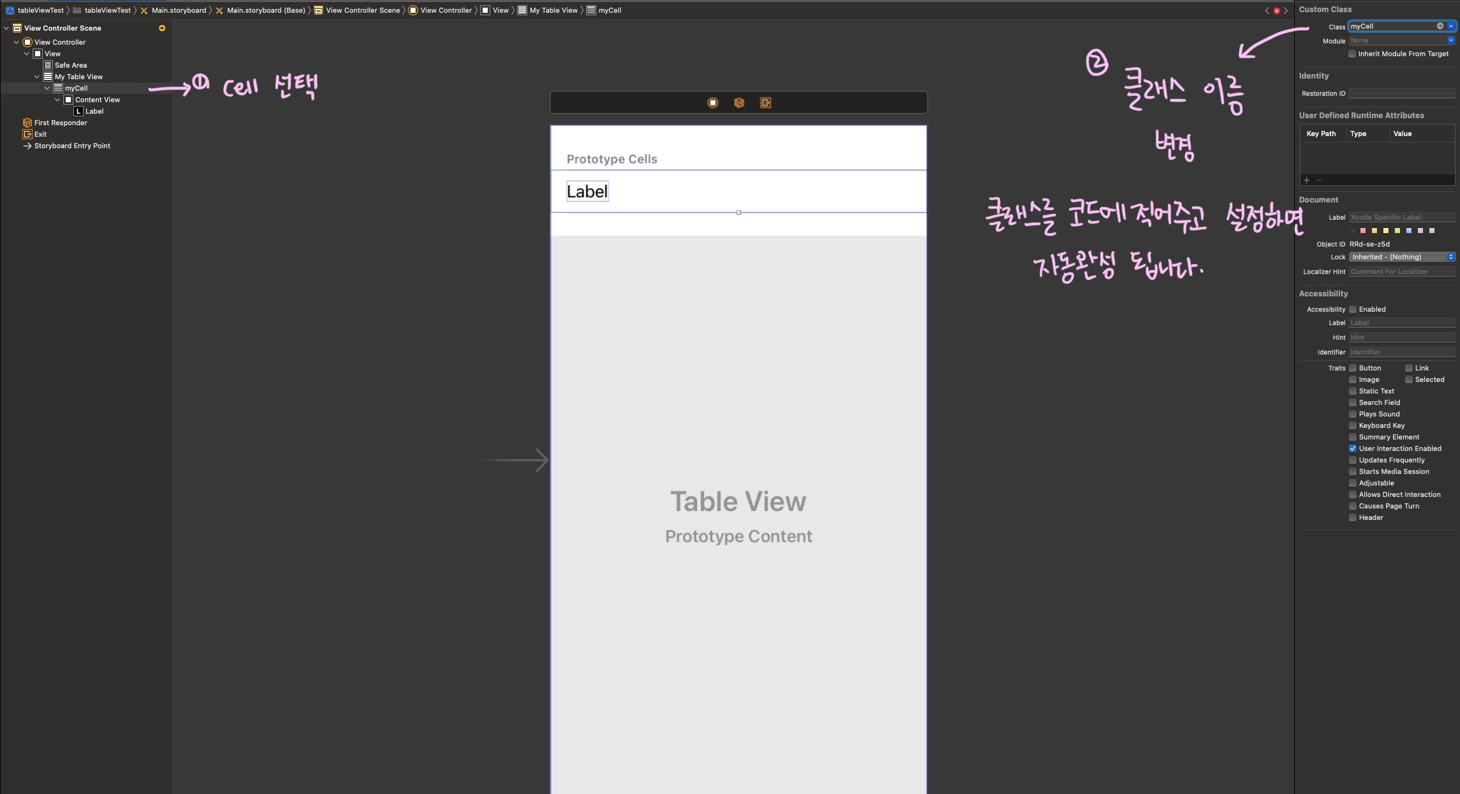
Task: Click the class jump arrow next to myCell
Action: [1440, 26]
